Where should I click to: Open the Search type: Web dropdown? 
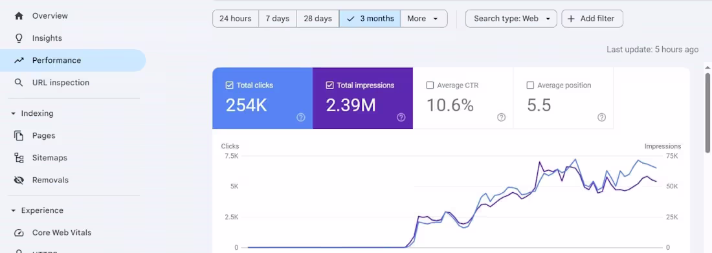point(511,19)
